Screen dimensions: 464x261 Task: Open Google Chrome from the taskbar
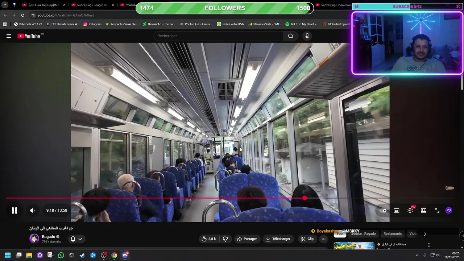pos(114,255)
